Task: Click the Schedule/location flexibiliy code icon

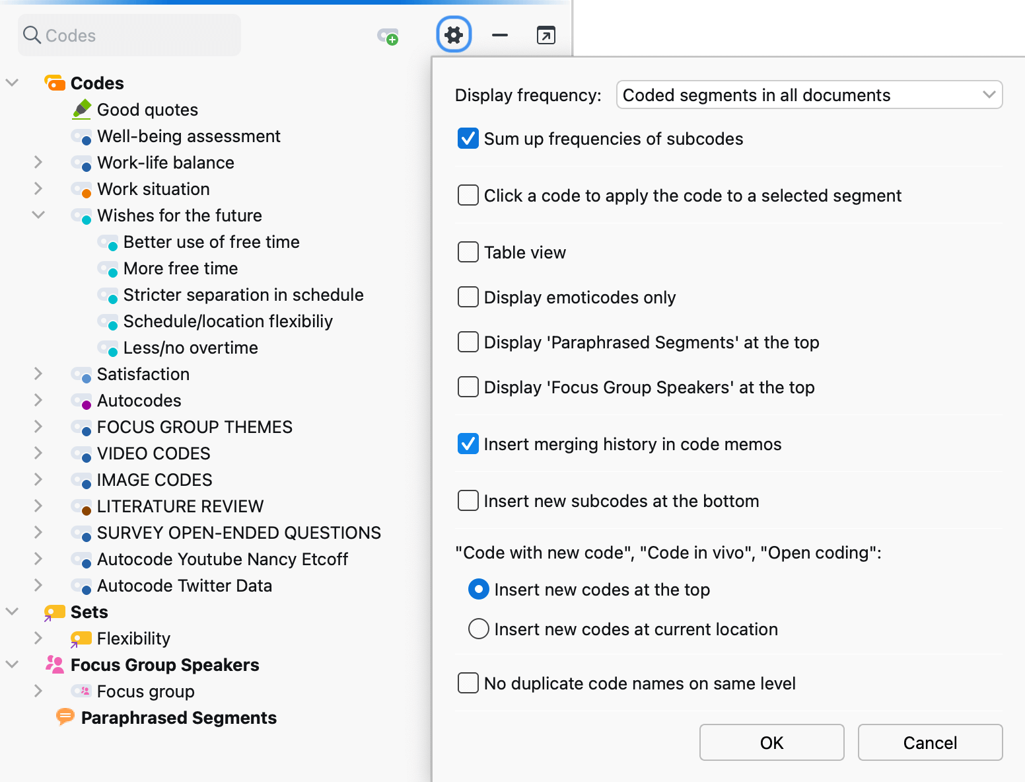Action: pos(108,322)
